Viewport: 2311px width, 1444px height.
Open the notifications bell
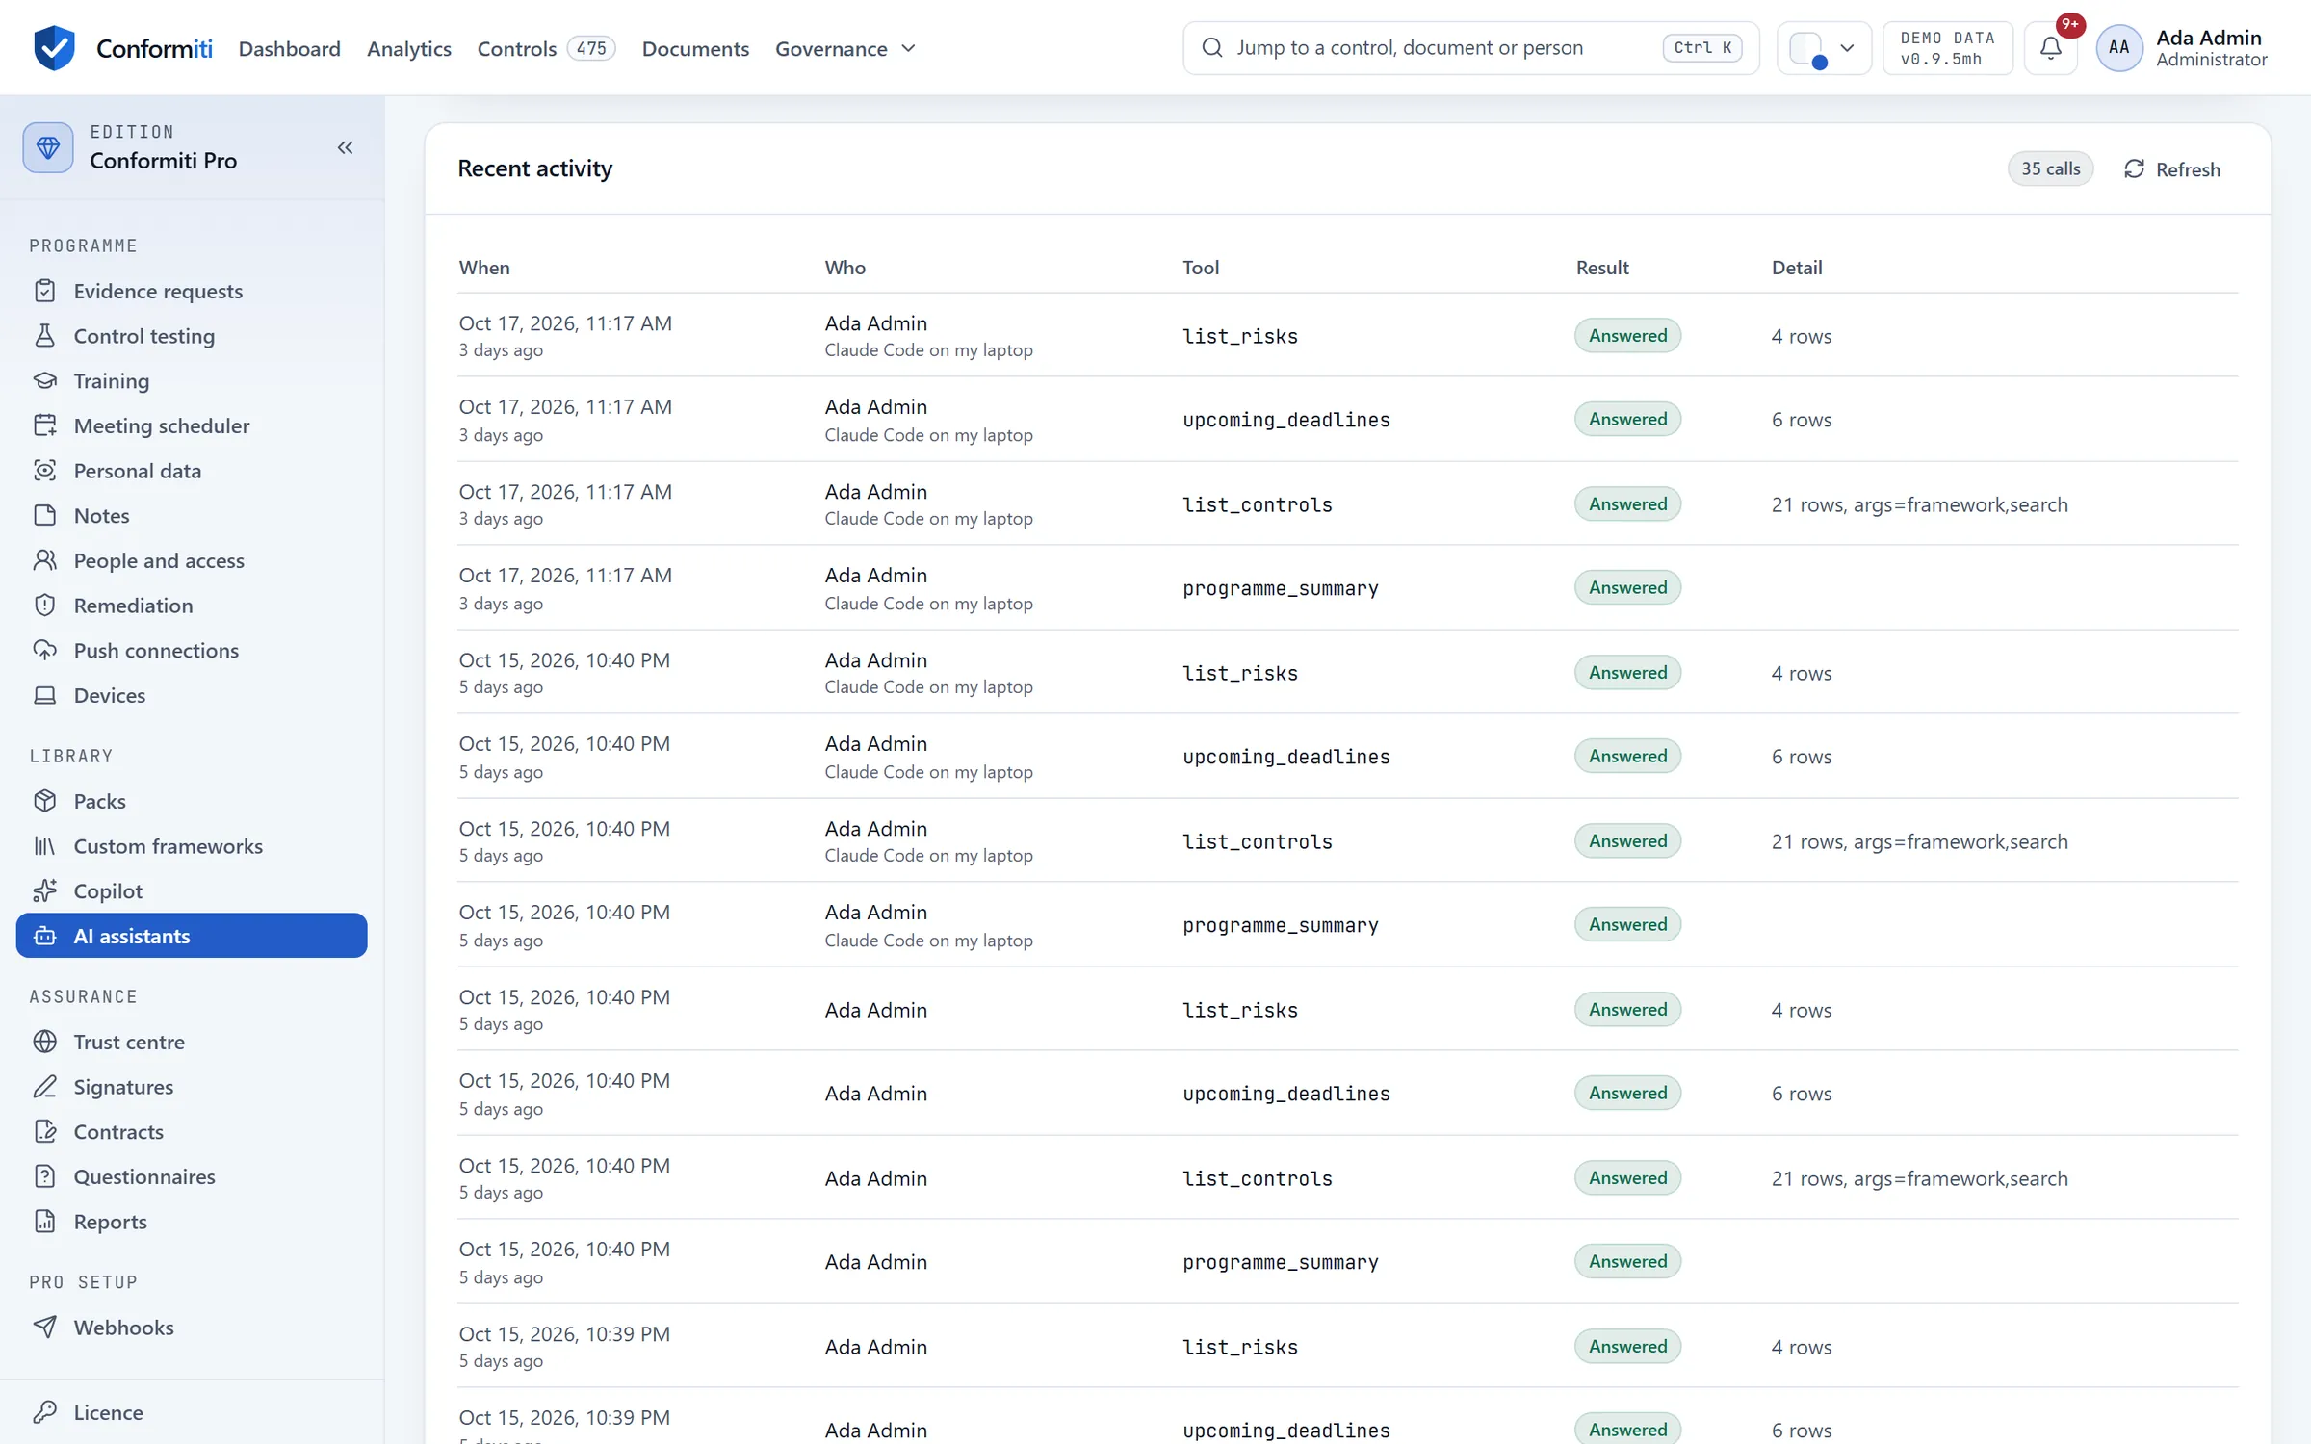[2050, 48]
